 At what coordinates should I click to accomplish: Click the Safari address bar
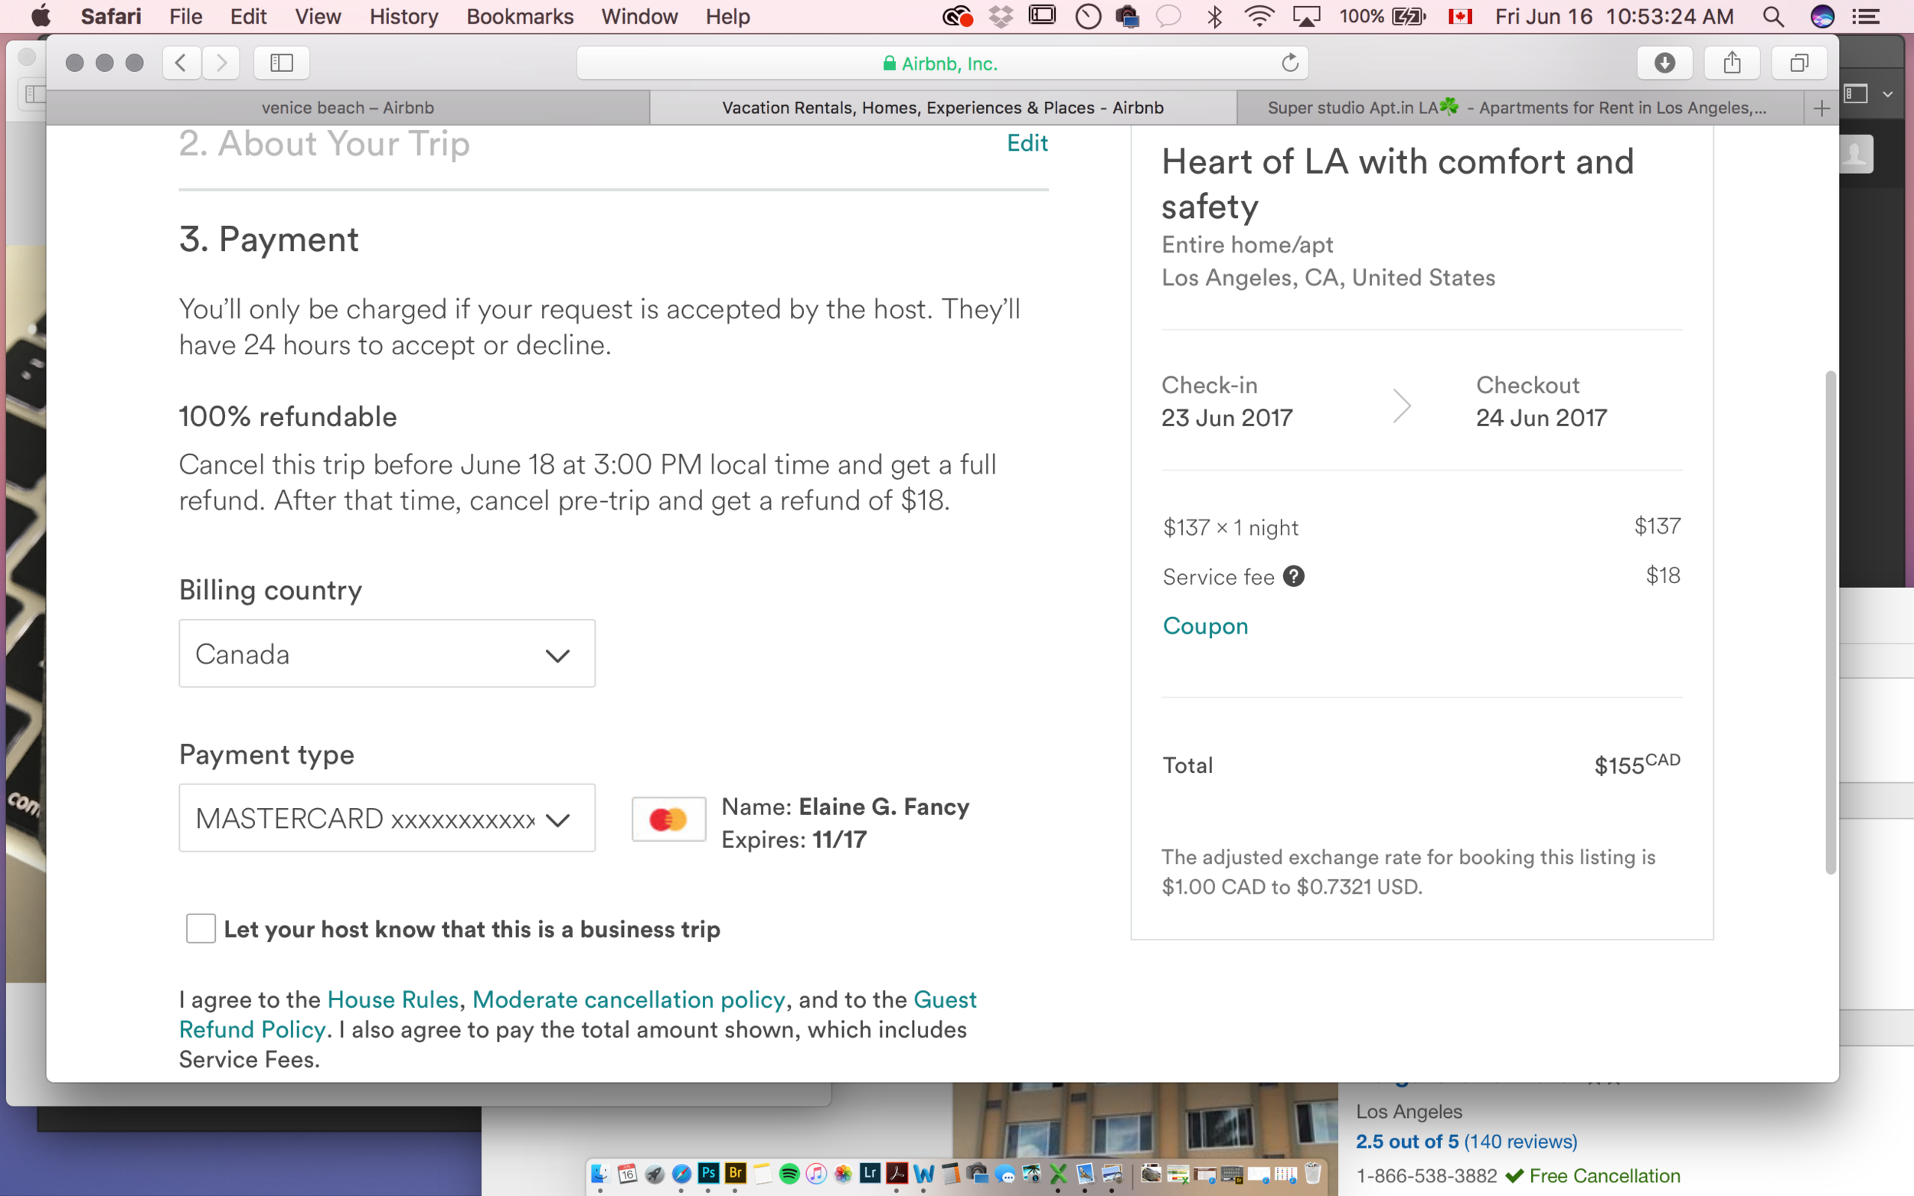pyautogui.click(x=942, y=64)
